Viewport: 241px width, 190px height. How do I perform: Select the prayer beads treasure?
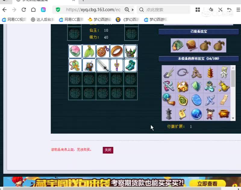pos(183,72)
